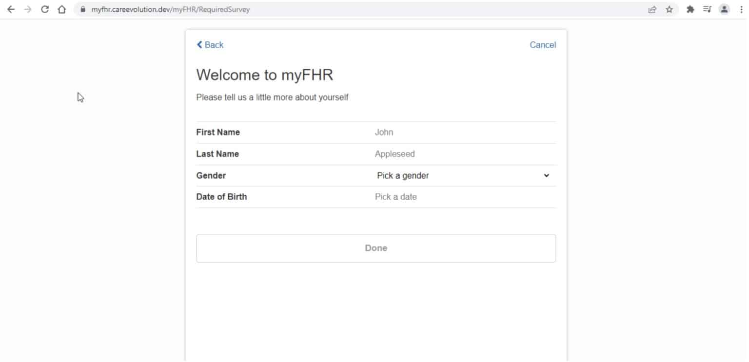Click the Welcome to myFHR heading
749x362 pixels.
click(265, 75)
